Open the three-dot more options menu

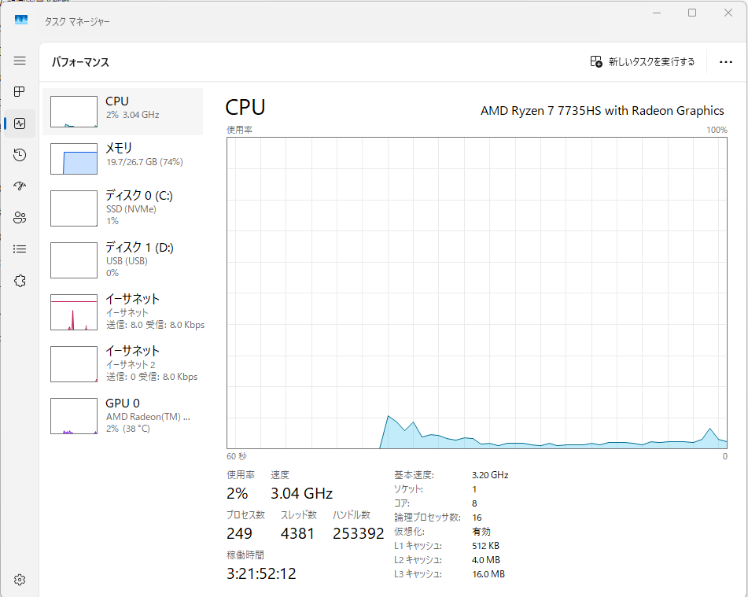tap(725, 61)
